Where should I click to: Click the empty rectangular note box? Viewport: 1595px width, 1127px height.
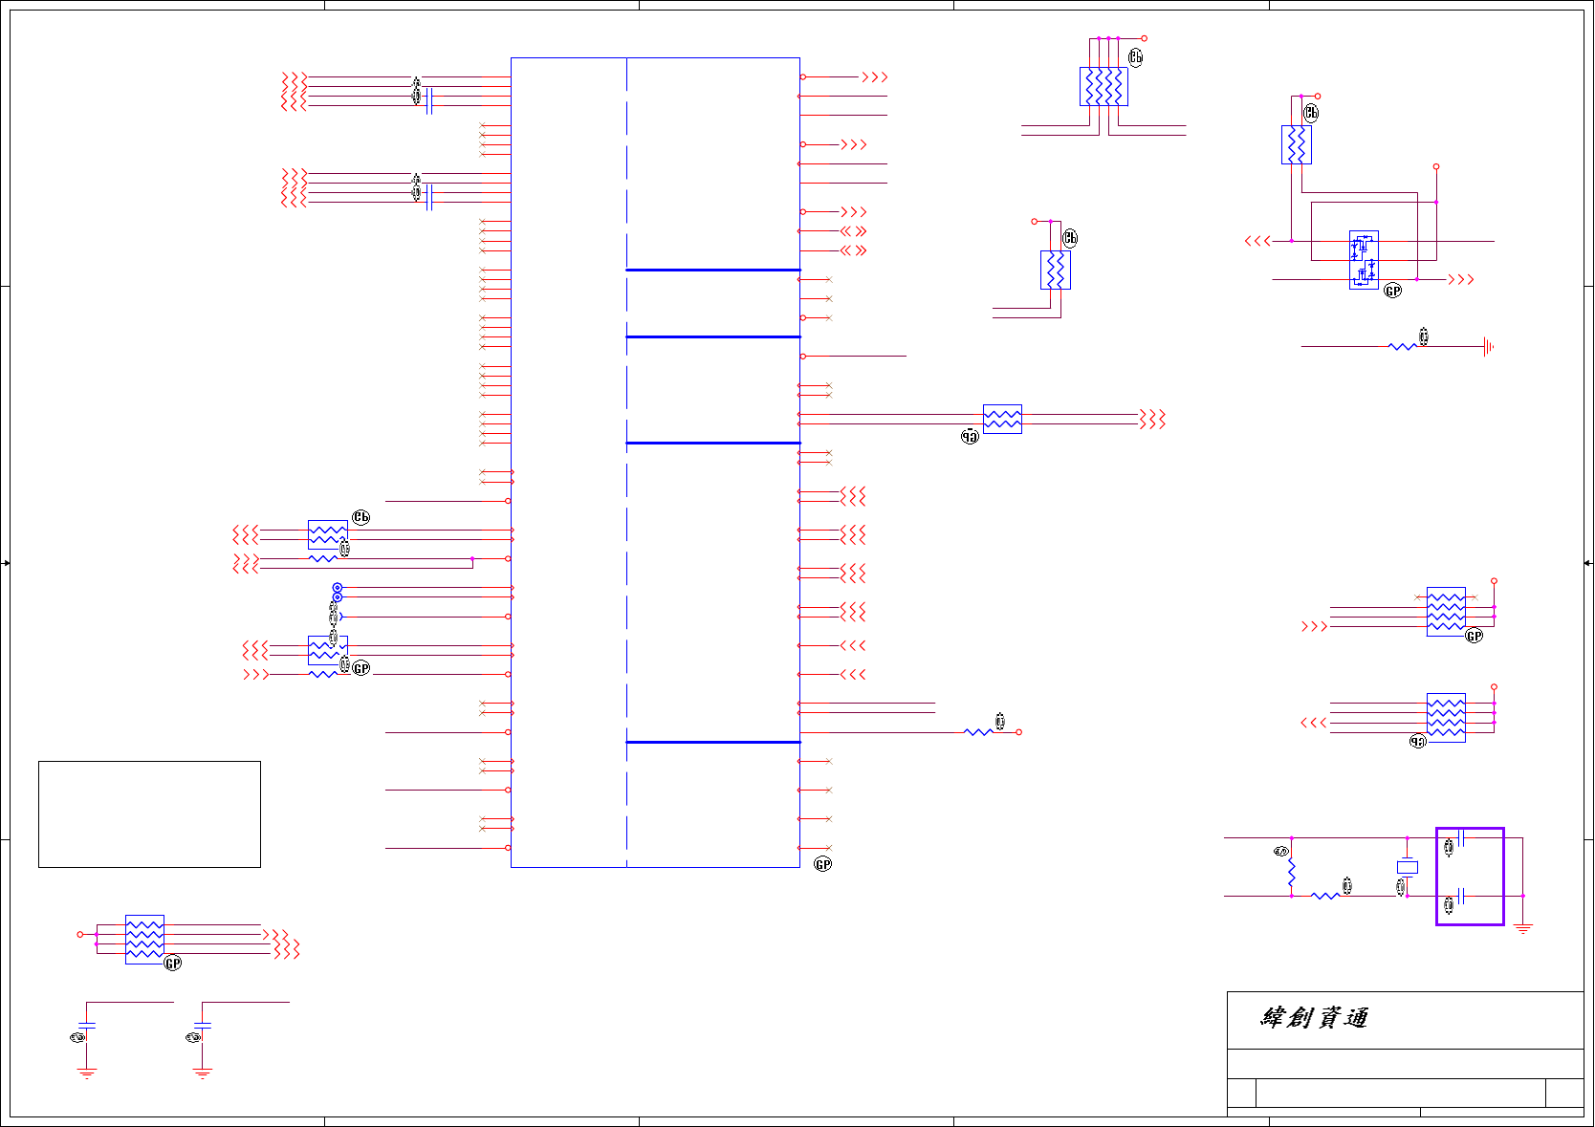pos(149,814)
